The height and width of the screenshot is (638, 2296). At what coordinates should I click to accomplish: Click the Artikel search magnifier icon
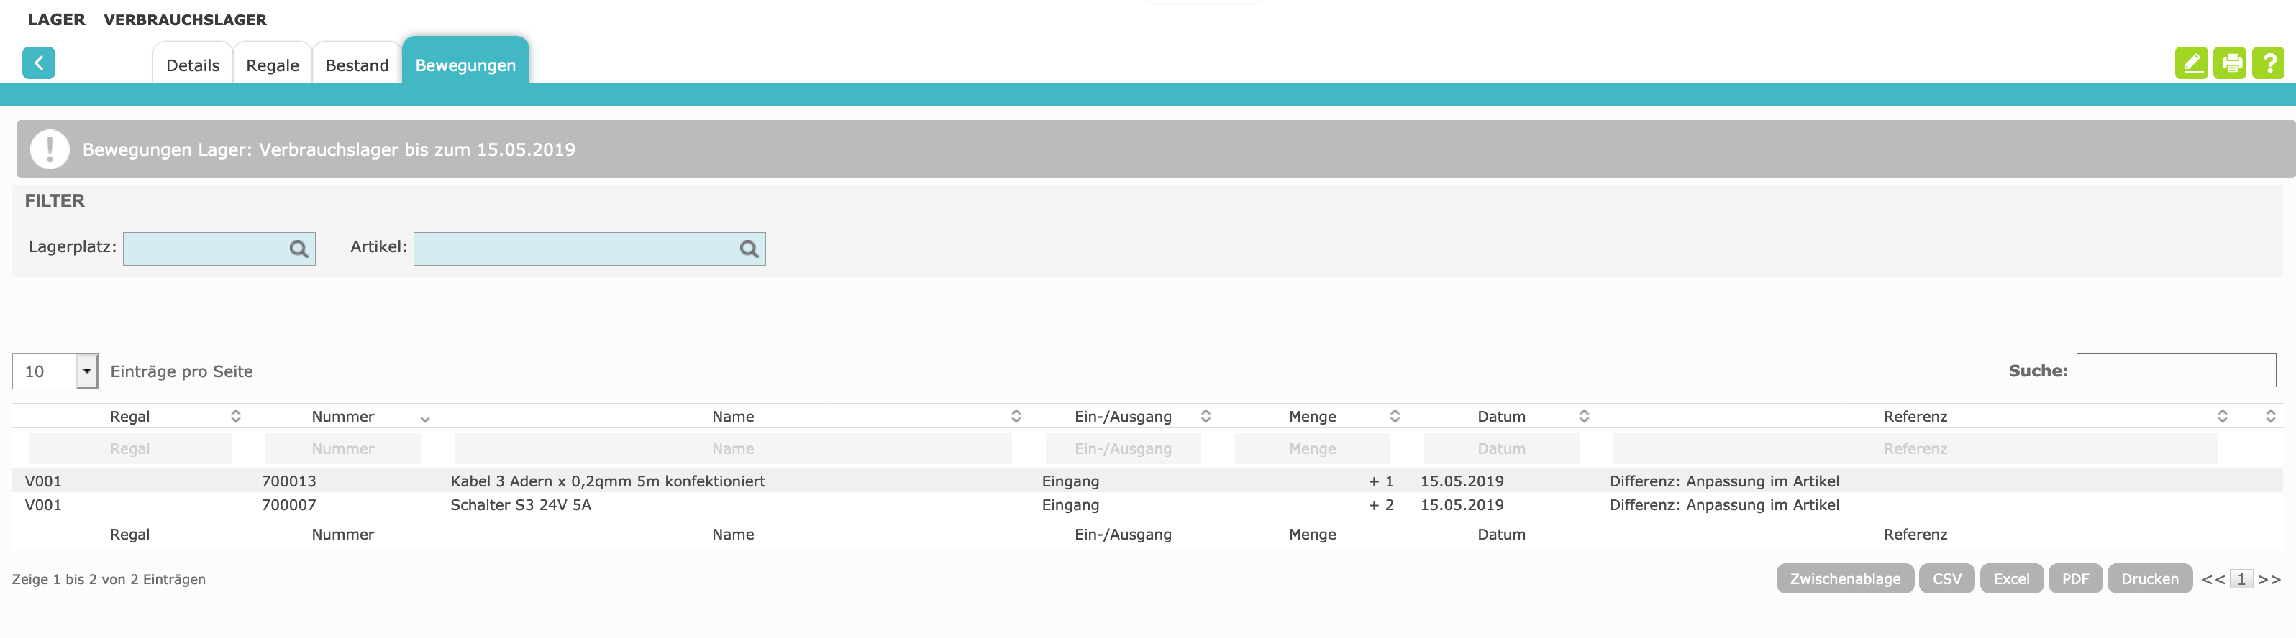(749, 249)
